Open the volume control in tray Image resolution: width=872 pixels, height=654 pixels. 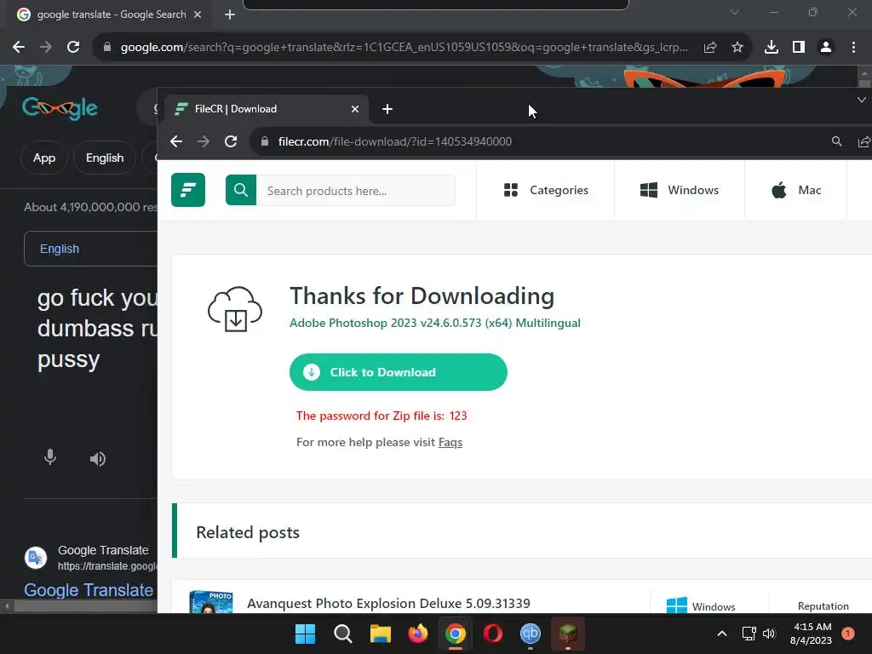tap(769, 634)
